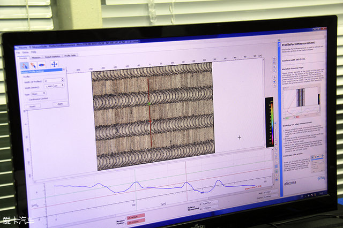This screenshot has height=228, width=343.
Task: Adjust the Width (# Profiles) stepper
Action: pos(62,80)
